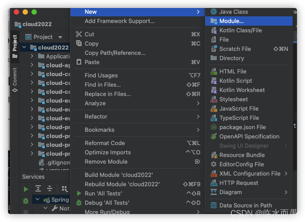Click the Kotlin Script icon

point(214,81)
